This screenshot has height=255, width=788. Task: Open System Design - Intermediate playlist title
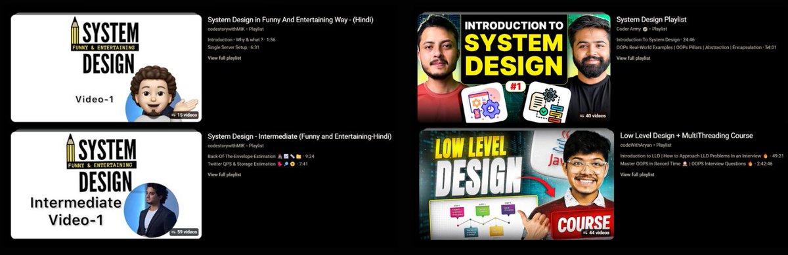299,136
